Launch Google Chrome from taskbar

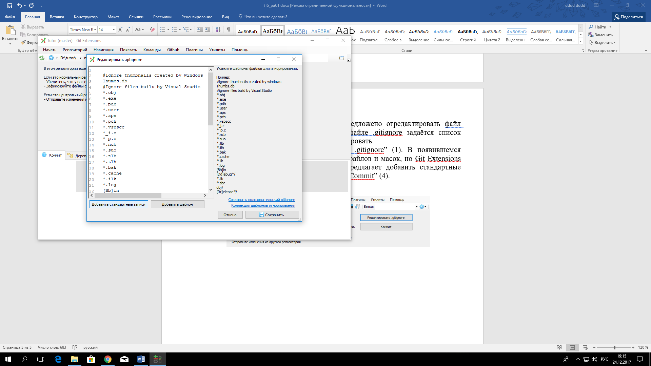pos(108,359)
